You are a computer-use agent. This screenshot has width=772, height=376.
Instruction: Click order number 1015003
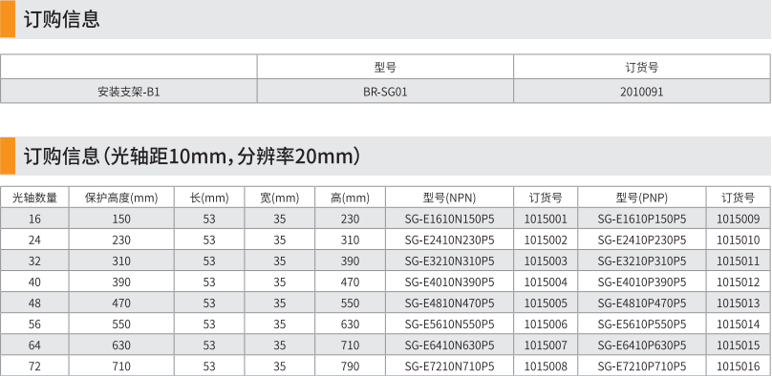(x=546, y=261)
